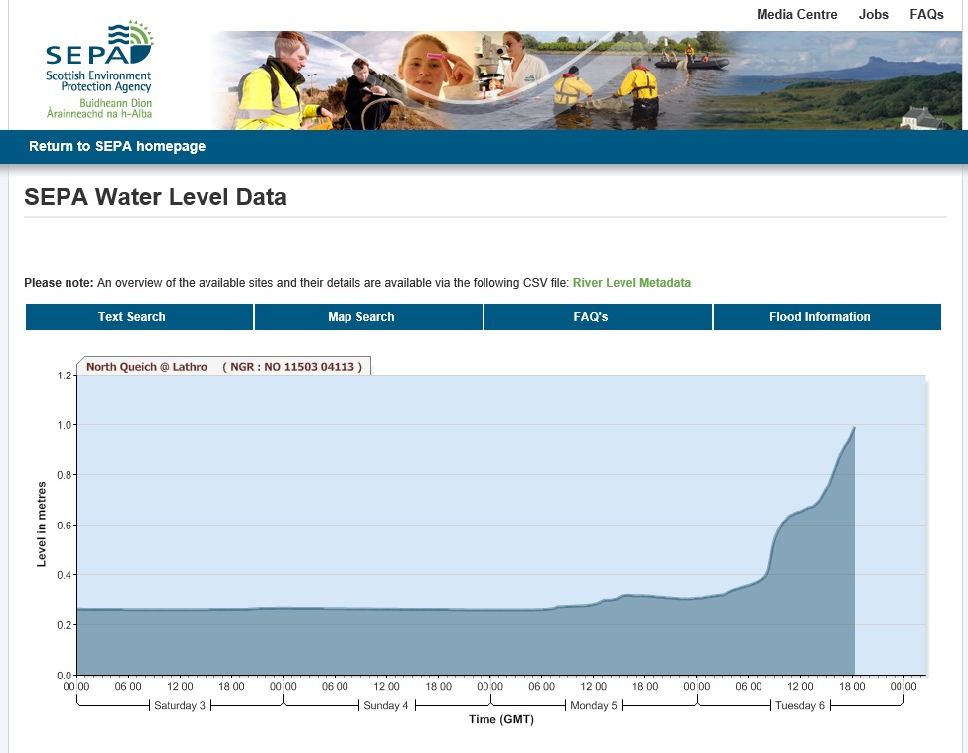Open the Media Centre link
Screen dimensions: 968x753
[796, 15]
